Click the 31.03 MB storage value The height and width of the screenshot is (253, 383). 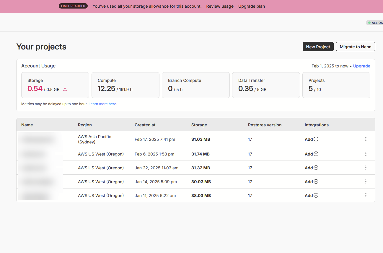(201, 139)
